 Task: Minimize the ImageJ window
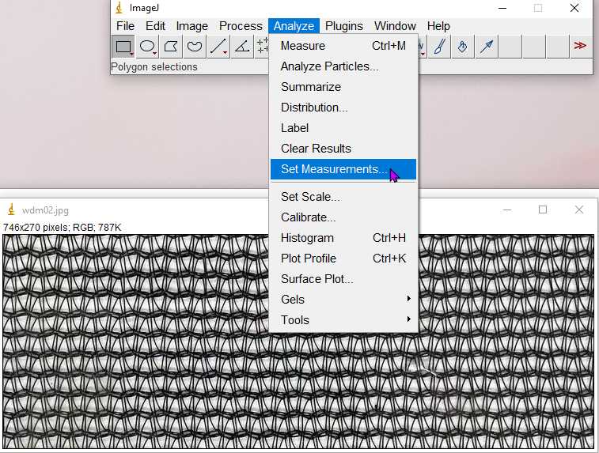pos(502,8)
